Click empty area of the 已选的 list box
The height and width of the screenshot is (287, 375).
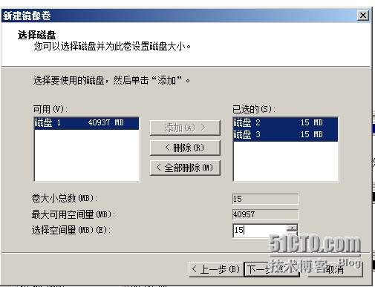(x=285, y=161)
